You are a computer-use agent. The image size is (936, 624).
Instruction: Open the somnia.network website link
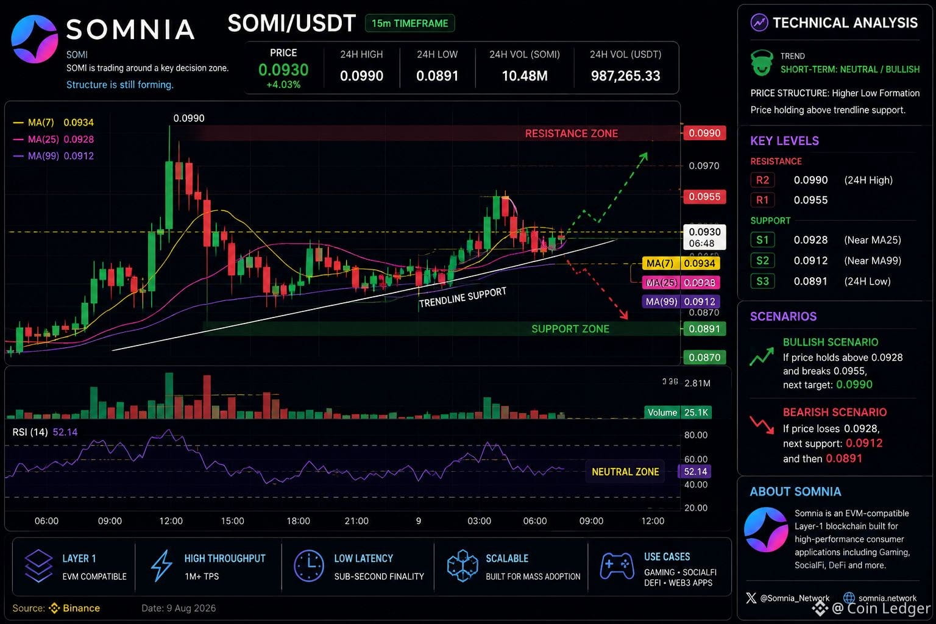[x=888, y=598]
